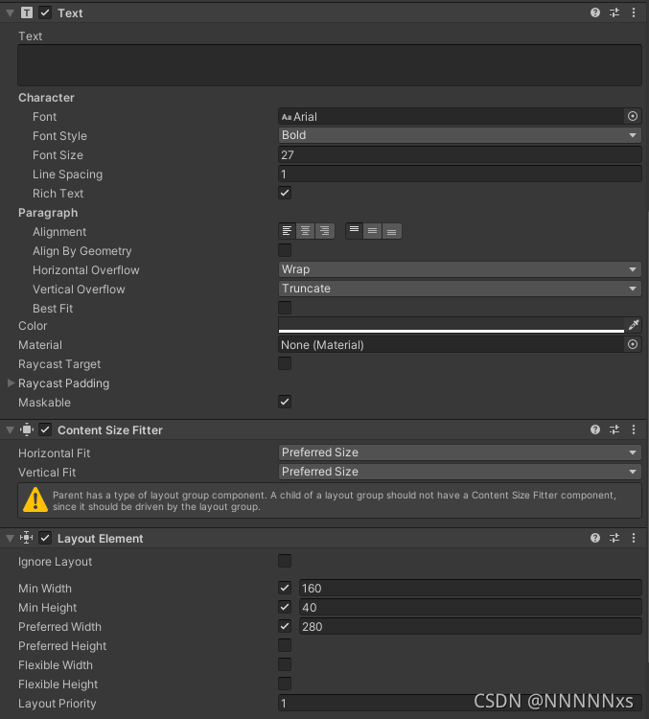Enable the Preferred Height override
Image resolution: width=649 pixels, height=719 pixels.
(285, 645)
